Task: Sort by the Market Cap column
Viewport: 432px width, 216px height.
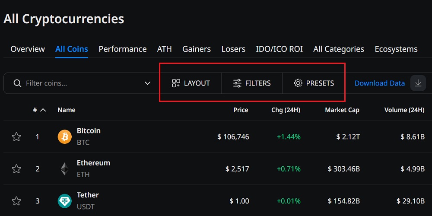Action: click(x=342, y=110)
